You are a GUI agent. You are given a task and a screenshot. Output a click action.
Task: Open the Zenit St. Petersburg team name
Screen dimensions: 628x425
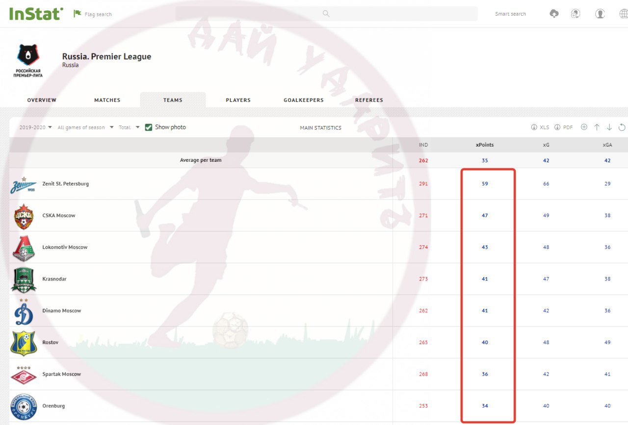point(66,184)
